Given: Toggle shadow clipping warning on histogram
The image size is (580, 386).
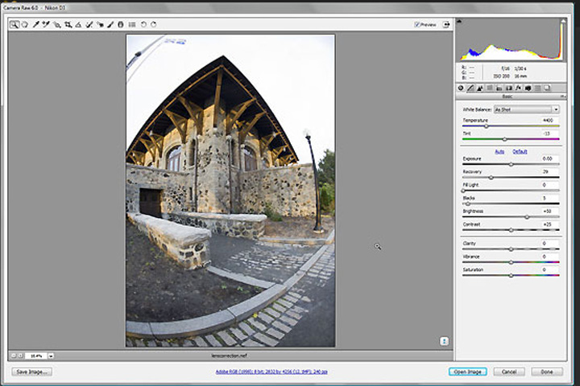Looking at the screenshot, I should click(x=459, y=22).
